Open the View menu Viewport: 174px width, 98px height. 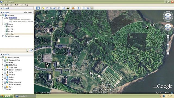point(11,5)
